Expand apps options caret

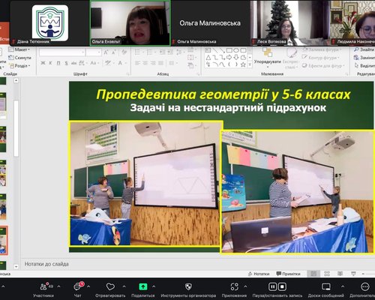[x=245, y=286]
